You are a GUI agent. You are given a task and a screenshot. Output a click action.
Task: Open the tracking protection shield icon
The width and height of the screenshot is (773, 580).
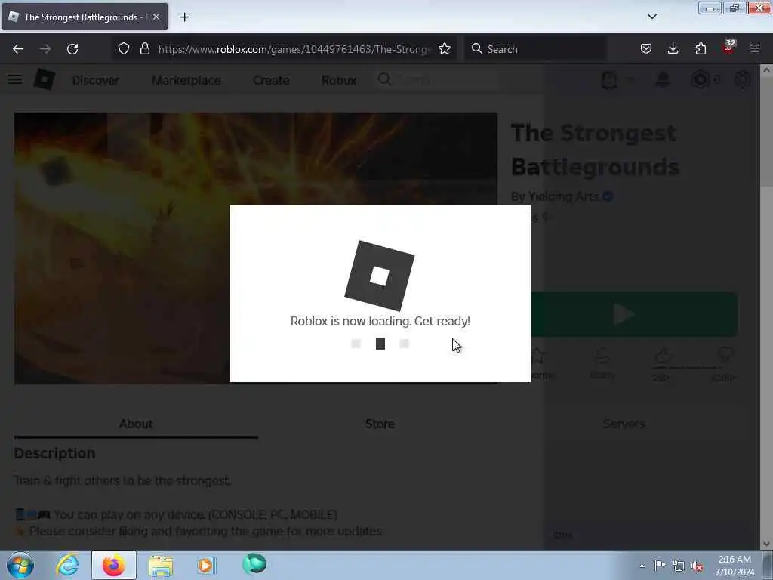coord(124,49)
